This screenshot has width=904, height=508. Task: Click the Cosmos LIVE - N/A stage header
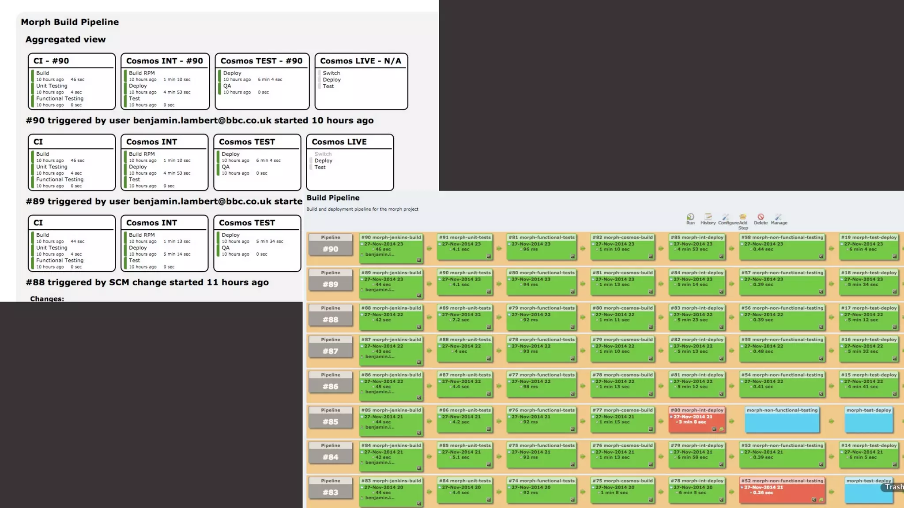(x=361, y=61)
